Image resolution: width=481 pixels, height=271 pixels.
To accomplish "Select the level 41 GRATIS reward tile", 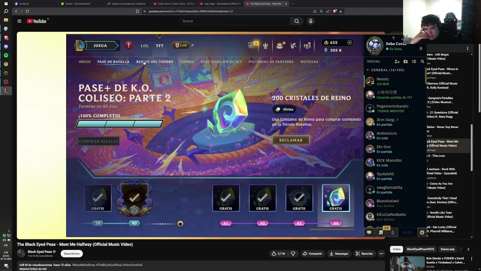I will tap(226, 198).
